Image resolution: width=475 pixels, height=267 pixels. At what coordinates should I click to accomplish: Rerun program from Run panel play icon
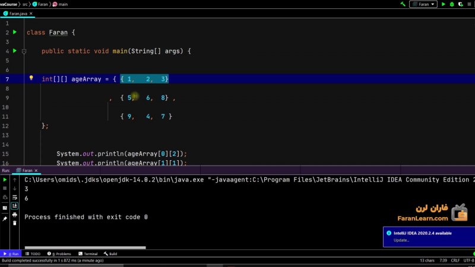pyautogui.click(x=5, y=179)
